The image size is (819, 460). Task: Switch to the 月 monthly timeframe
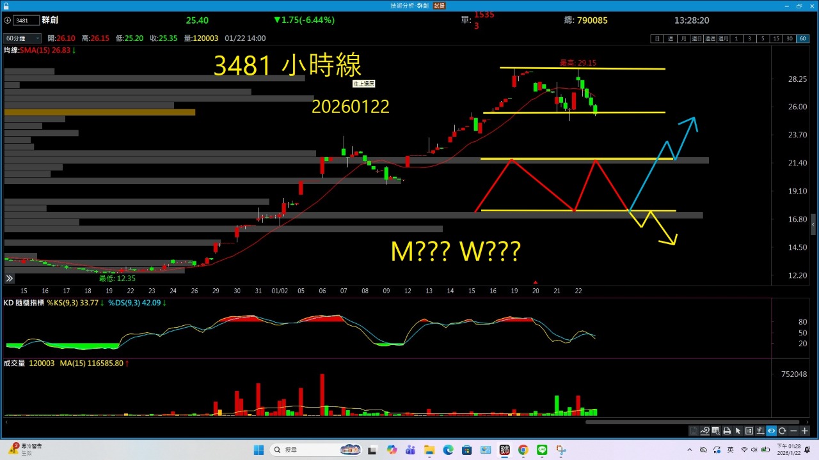(x=683, y=38)
